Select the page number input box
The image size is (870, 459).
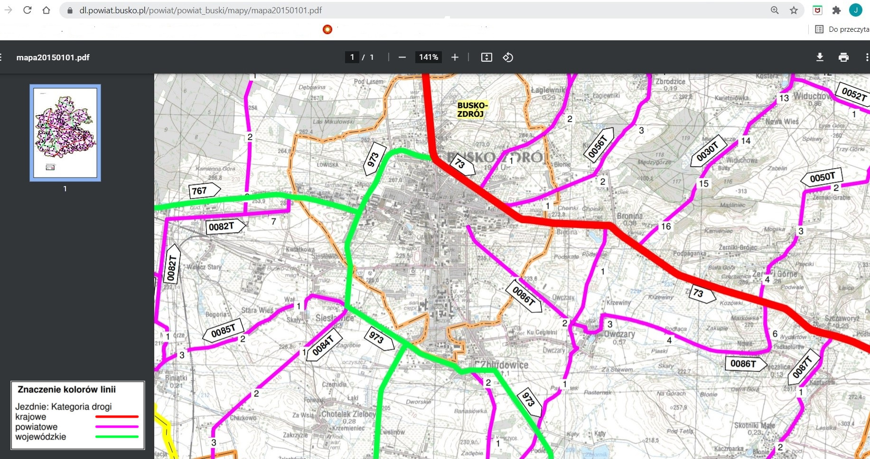[x=352, y=57]
